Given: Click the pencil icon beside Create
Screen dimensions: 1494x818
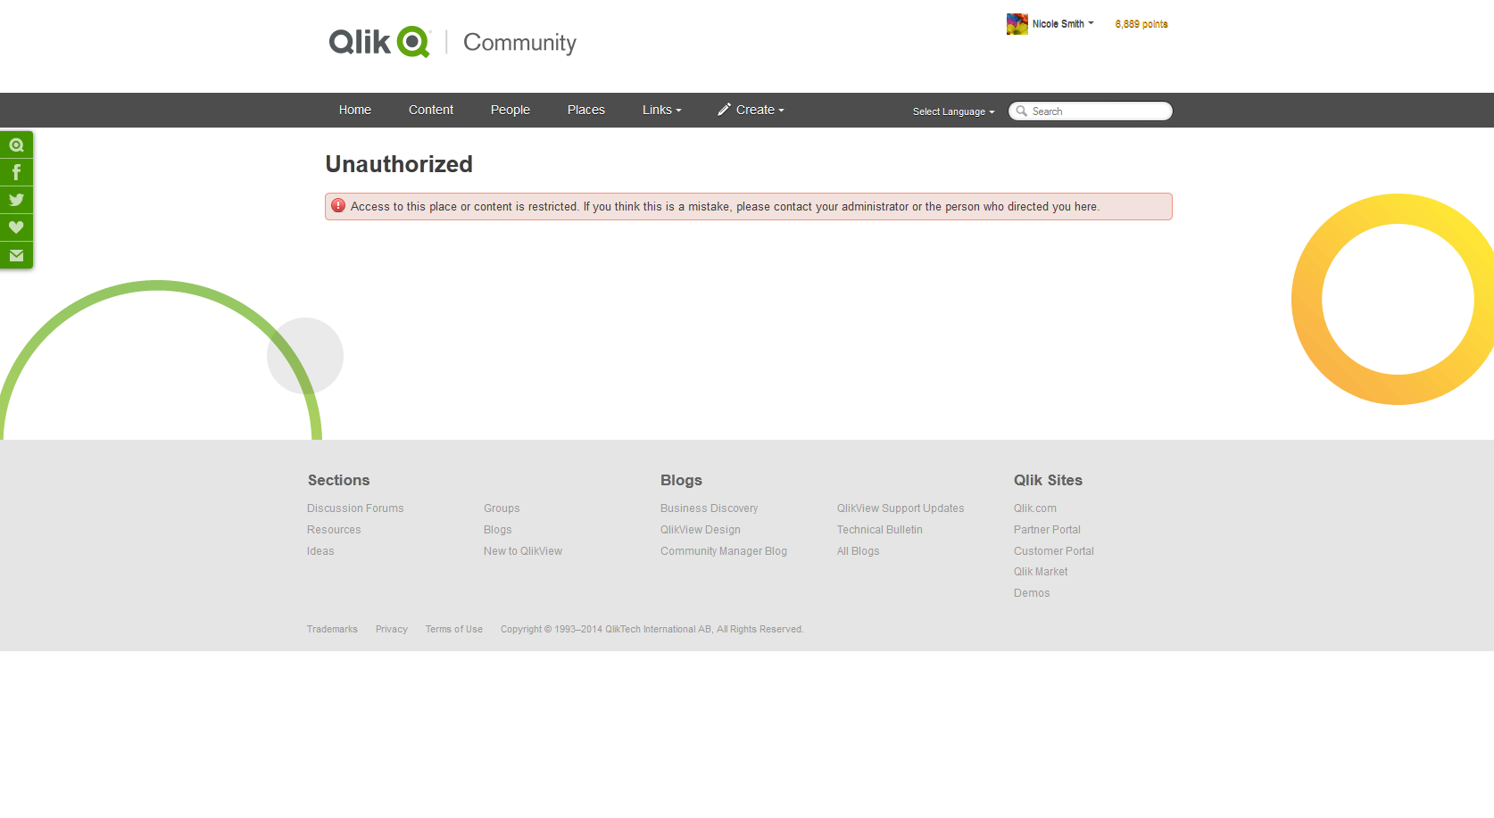Looking at the screenshot, I should coord(724,110).
